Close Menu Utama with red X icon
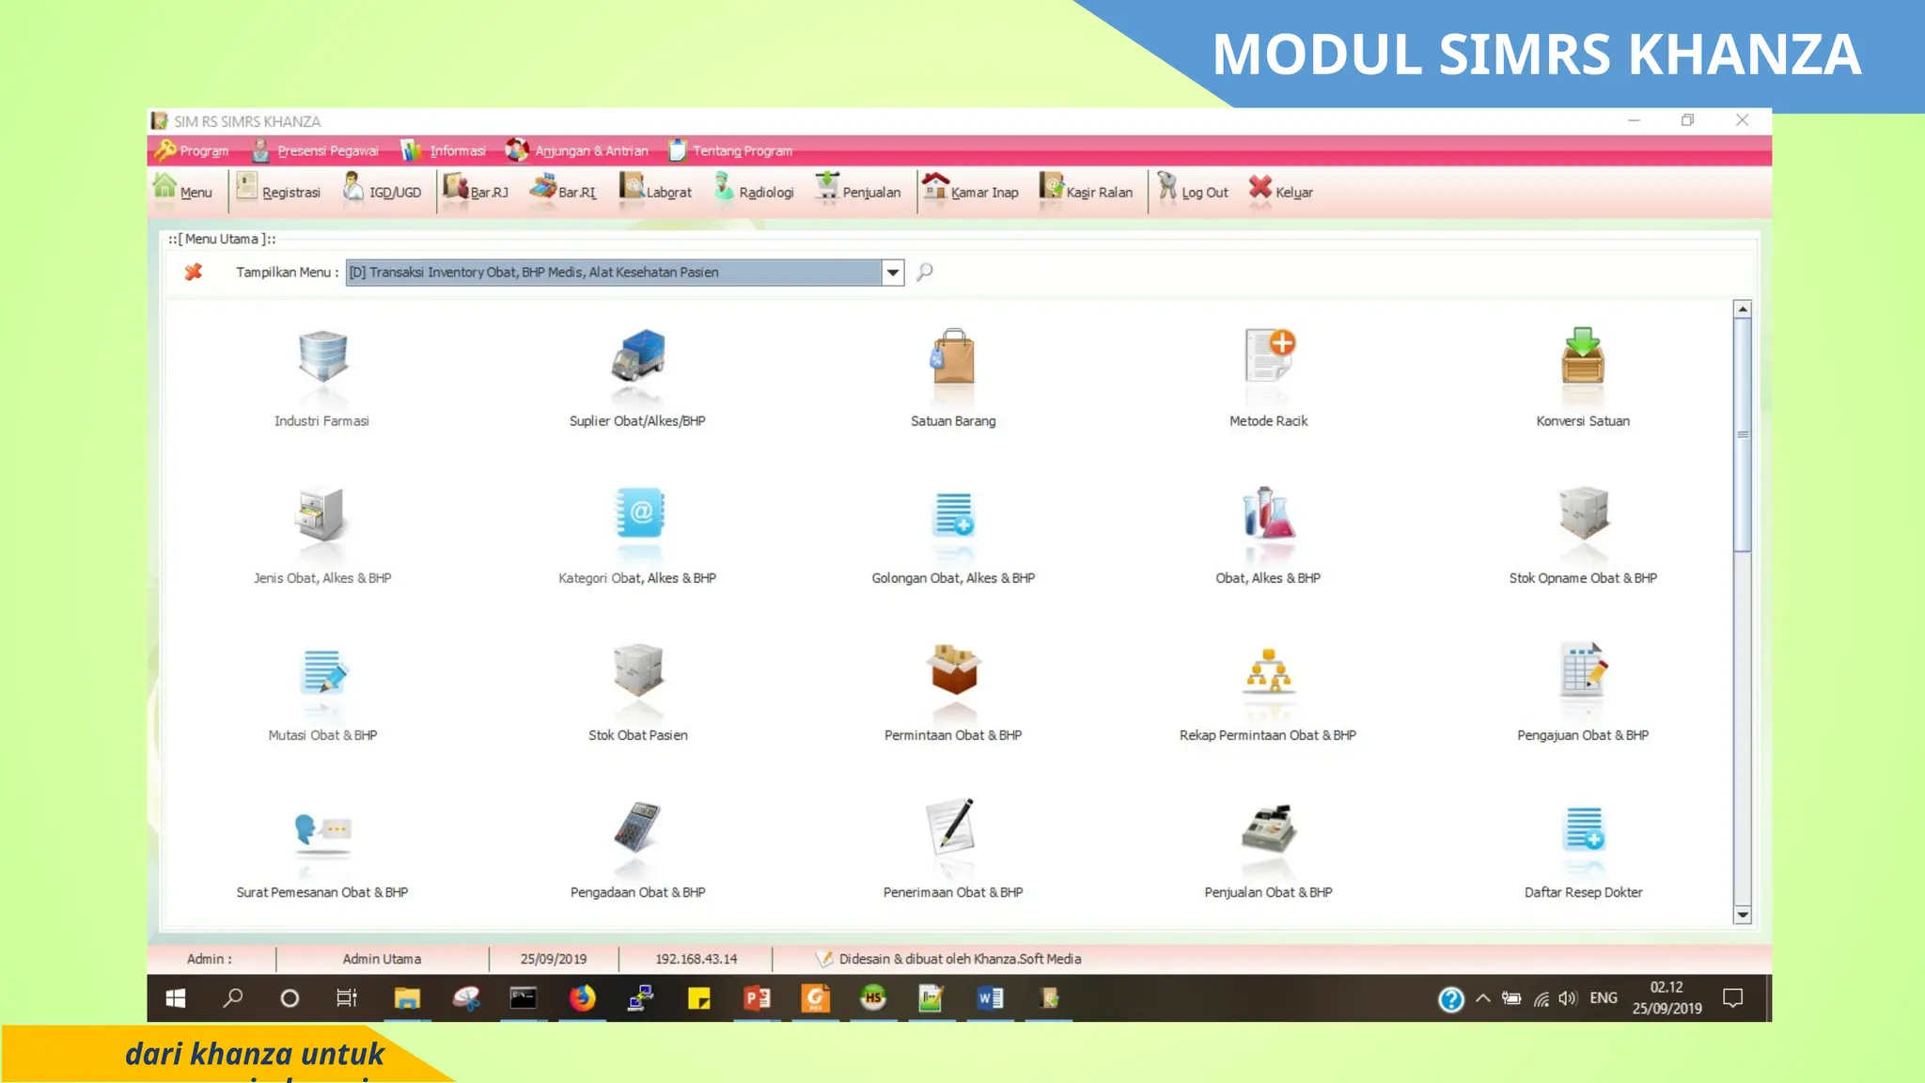 click(194, 273)
